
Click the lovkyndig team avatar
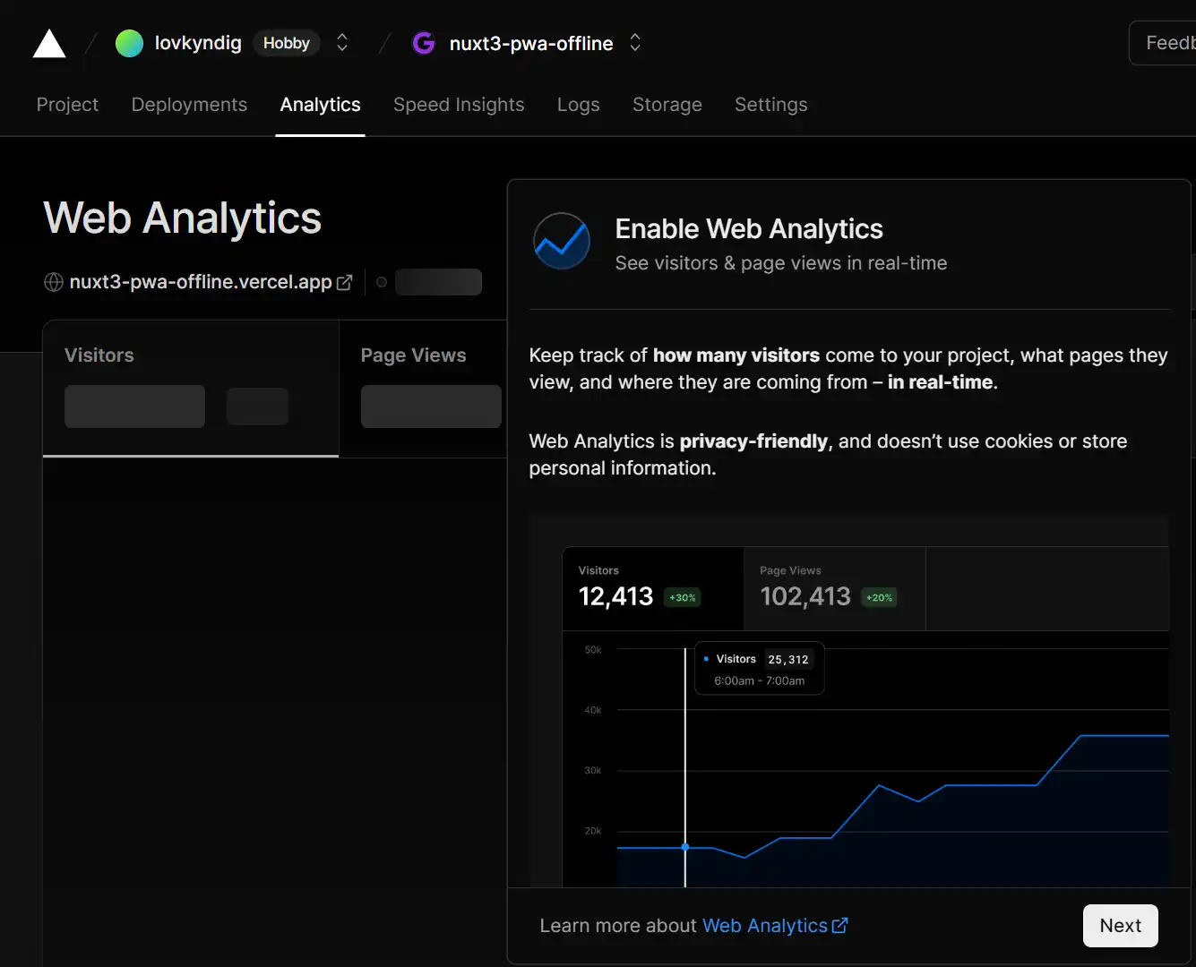click(129, 42)
